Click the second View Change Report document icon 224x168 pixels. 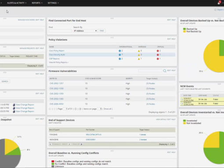click(x=14, y=108)
